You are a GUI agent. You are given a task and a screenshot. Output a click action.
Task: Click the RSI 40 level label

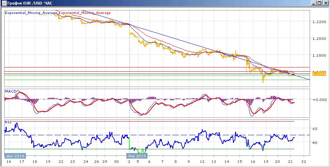[316, 143]
